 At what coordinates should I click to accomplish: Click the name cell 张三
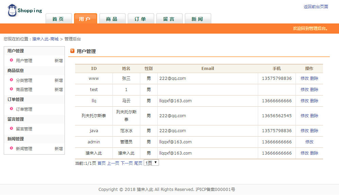pos(126,78)
